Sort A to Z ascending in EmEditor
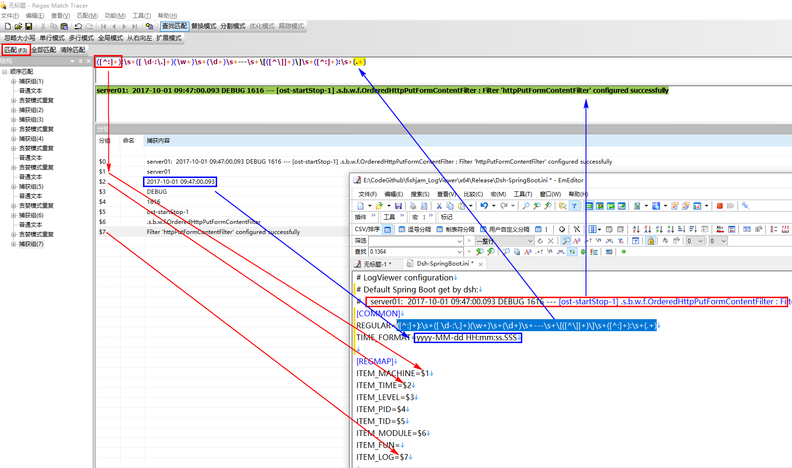 [x=636, y=229]
